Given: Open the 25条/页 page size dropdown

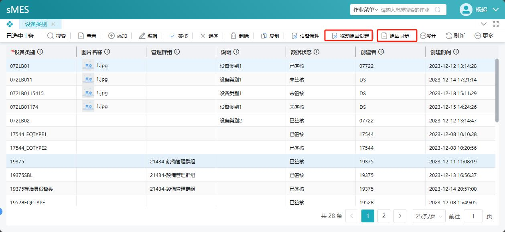Looking at the screenshot, I should click(429, 216).
